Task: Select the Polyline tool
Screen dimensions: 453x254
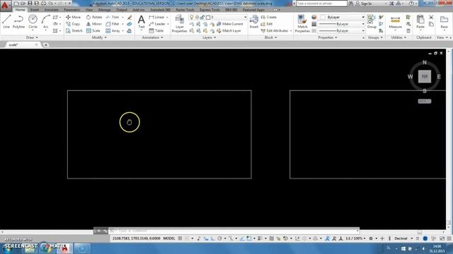Action: [19, 22]
